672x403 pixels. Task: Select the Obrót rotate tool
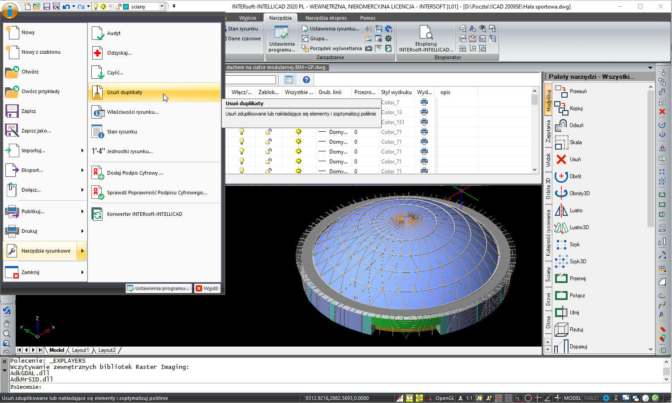(x=569, y=176)
